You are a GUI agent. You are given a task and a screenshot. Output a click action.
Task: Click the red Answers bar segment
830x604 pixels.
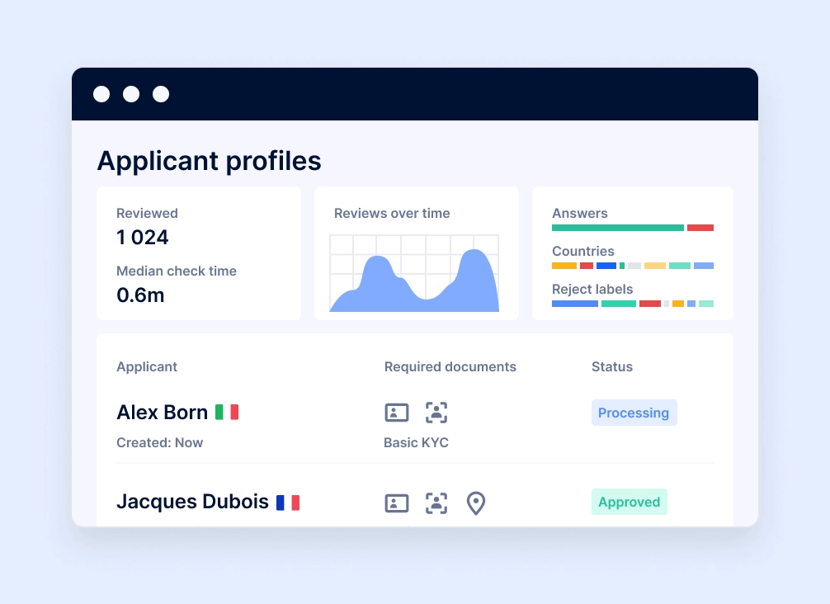coord(700,228)
